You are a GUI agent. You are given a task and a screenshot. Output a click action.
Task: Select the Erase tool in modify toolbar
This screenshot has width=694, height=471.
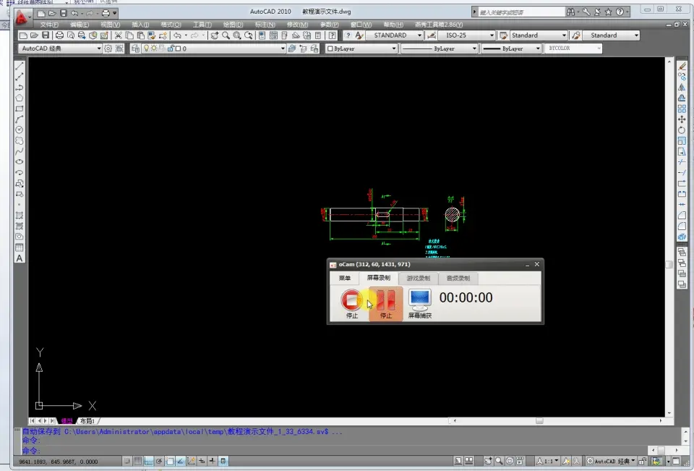682,66
